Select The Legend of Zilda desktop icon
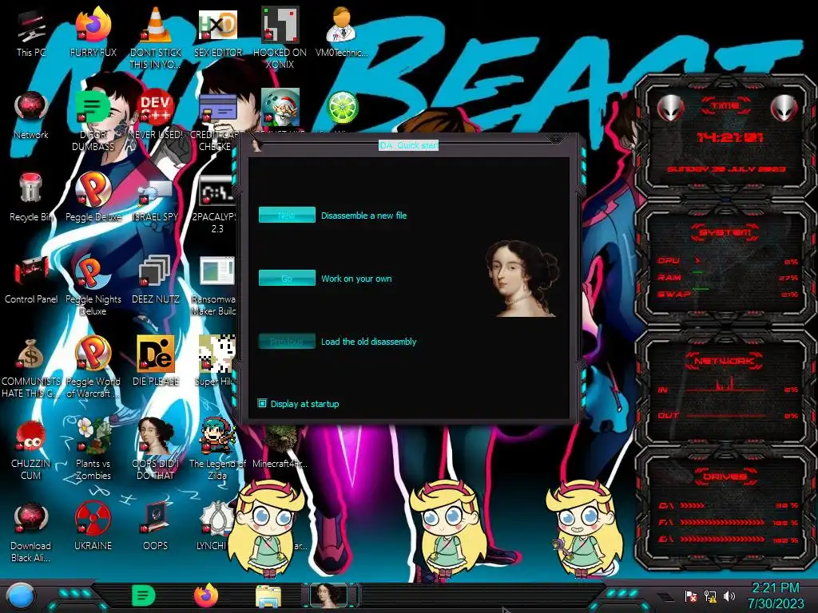Viewport: 818px width, 613px height. click(x=217, y=449)
